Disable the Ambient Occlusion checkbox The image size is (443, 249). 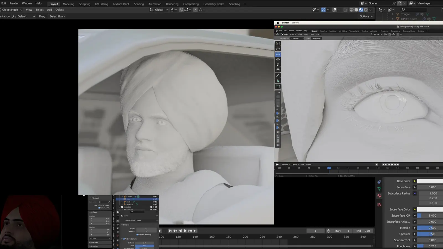tap(124, 239)
